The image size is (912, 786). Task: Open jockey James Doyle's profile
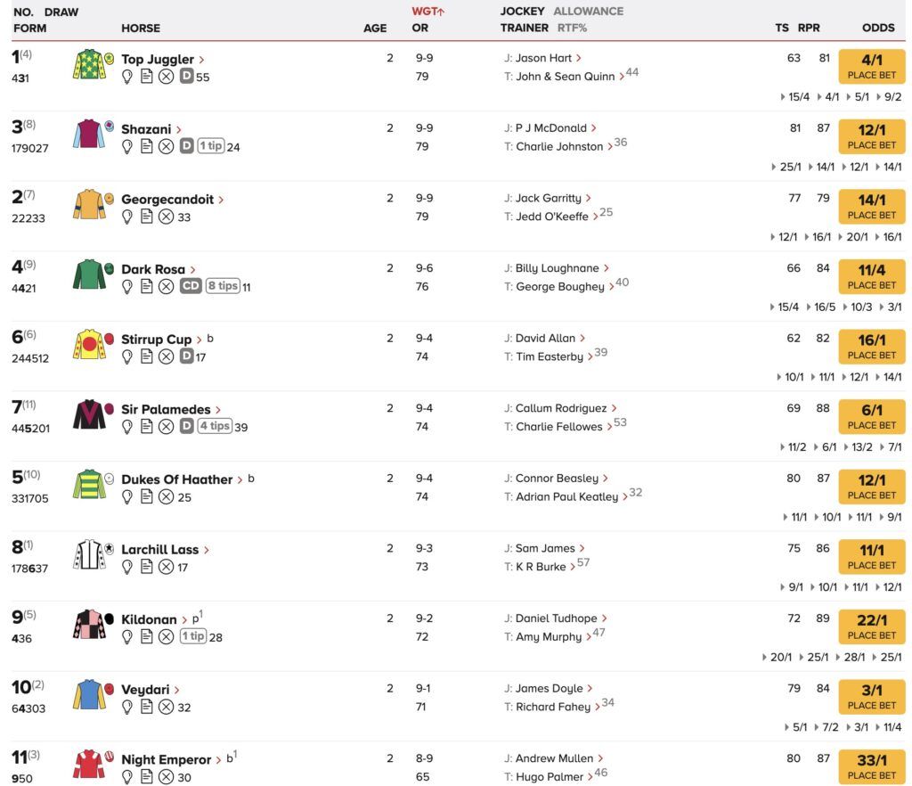click(549, 688)
